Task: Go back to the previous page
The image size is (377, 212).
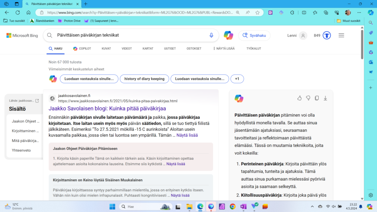Action: (x=7, y=13)
